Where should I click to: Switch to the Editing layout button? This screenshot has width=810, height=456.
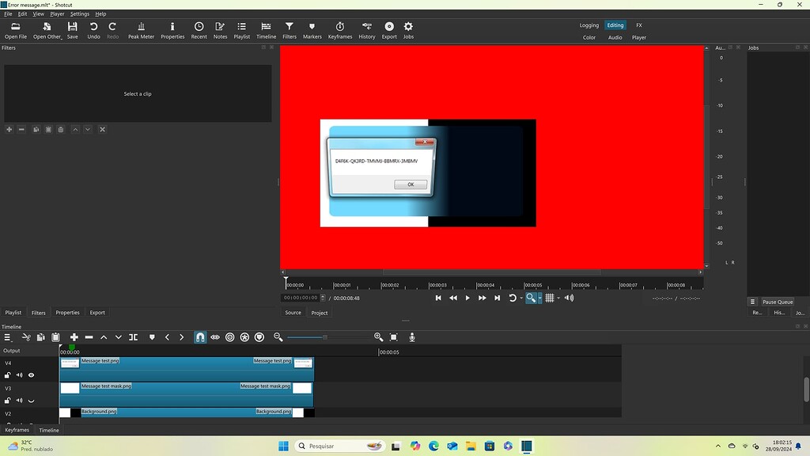click(615, 25)
